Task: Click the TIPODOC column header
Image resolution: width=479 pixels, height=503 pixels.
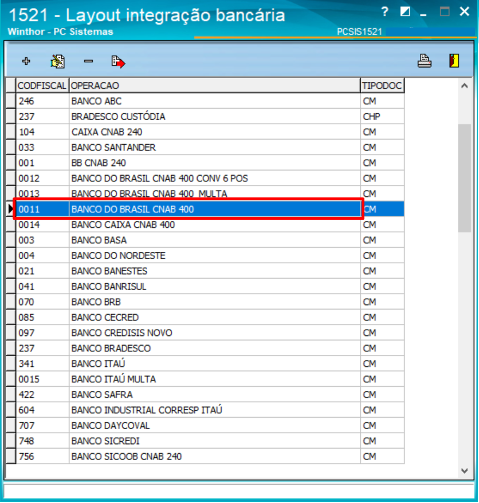Action: (x=382, y=86)
